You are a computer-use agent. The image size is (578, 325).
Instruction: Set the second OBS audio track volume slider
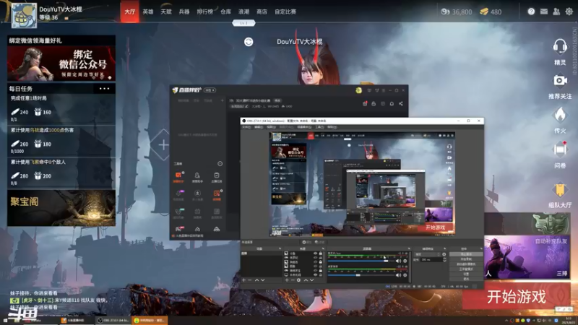[x=358, y=275]
